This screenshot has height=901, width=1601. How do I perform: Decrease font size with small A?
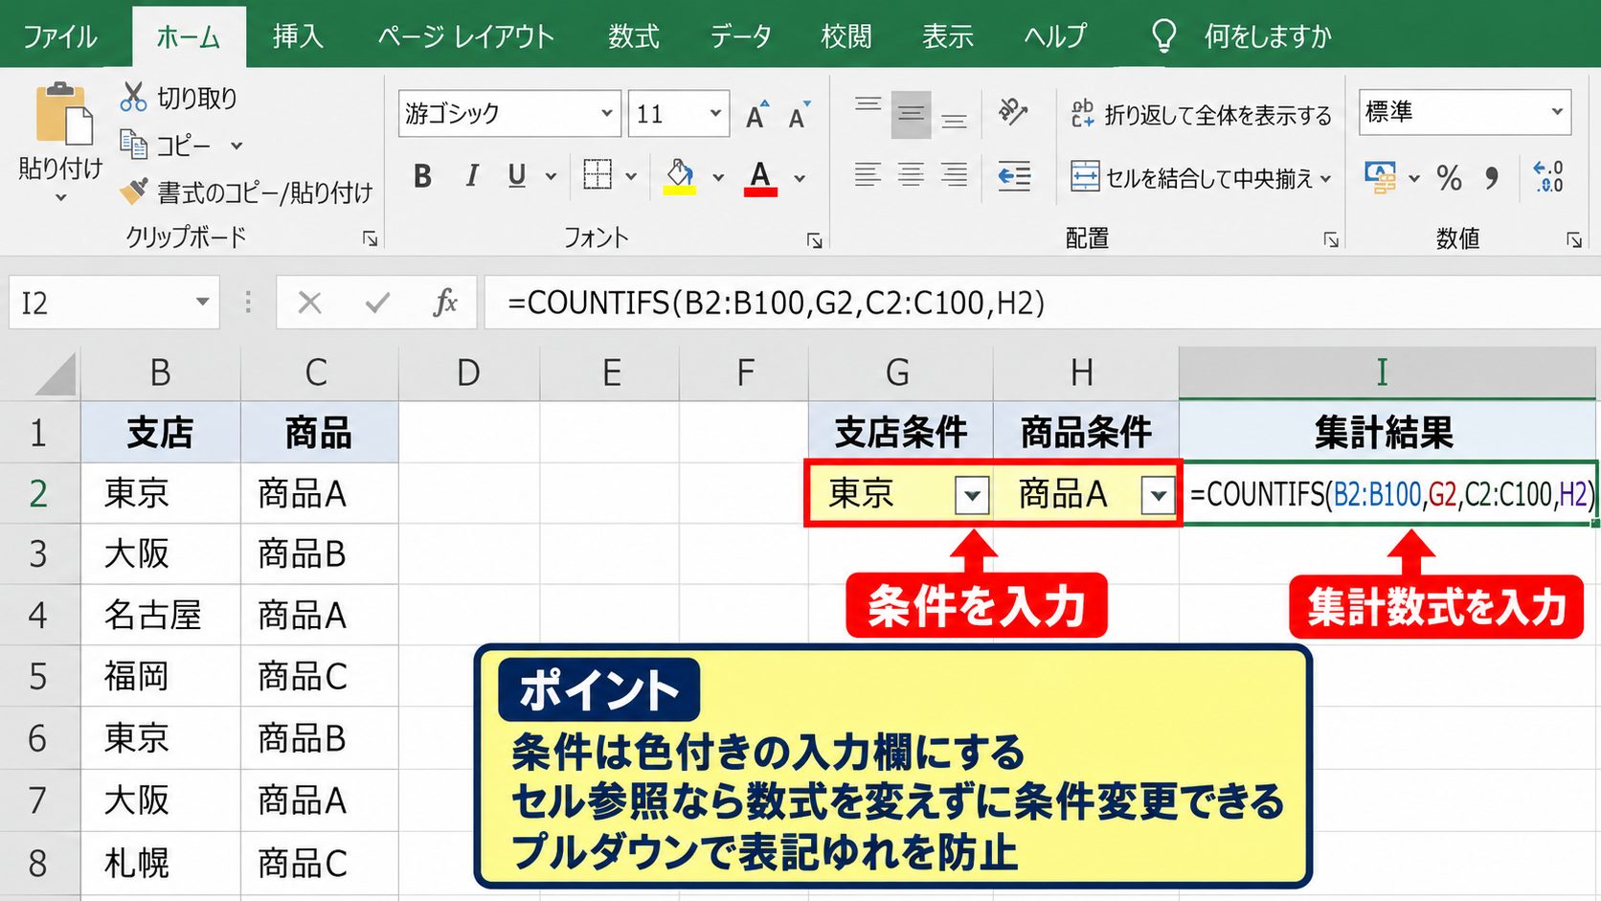pyautogui.click(x=799, y=115)
